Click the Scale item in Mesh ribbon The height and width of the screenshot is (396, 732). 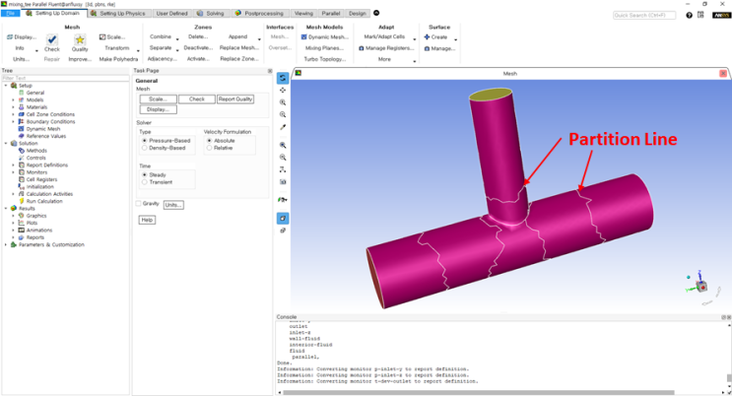(x=112, y=36)
